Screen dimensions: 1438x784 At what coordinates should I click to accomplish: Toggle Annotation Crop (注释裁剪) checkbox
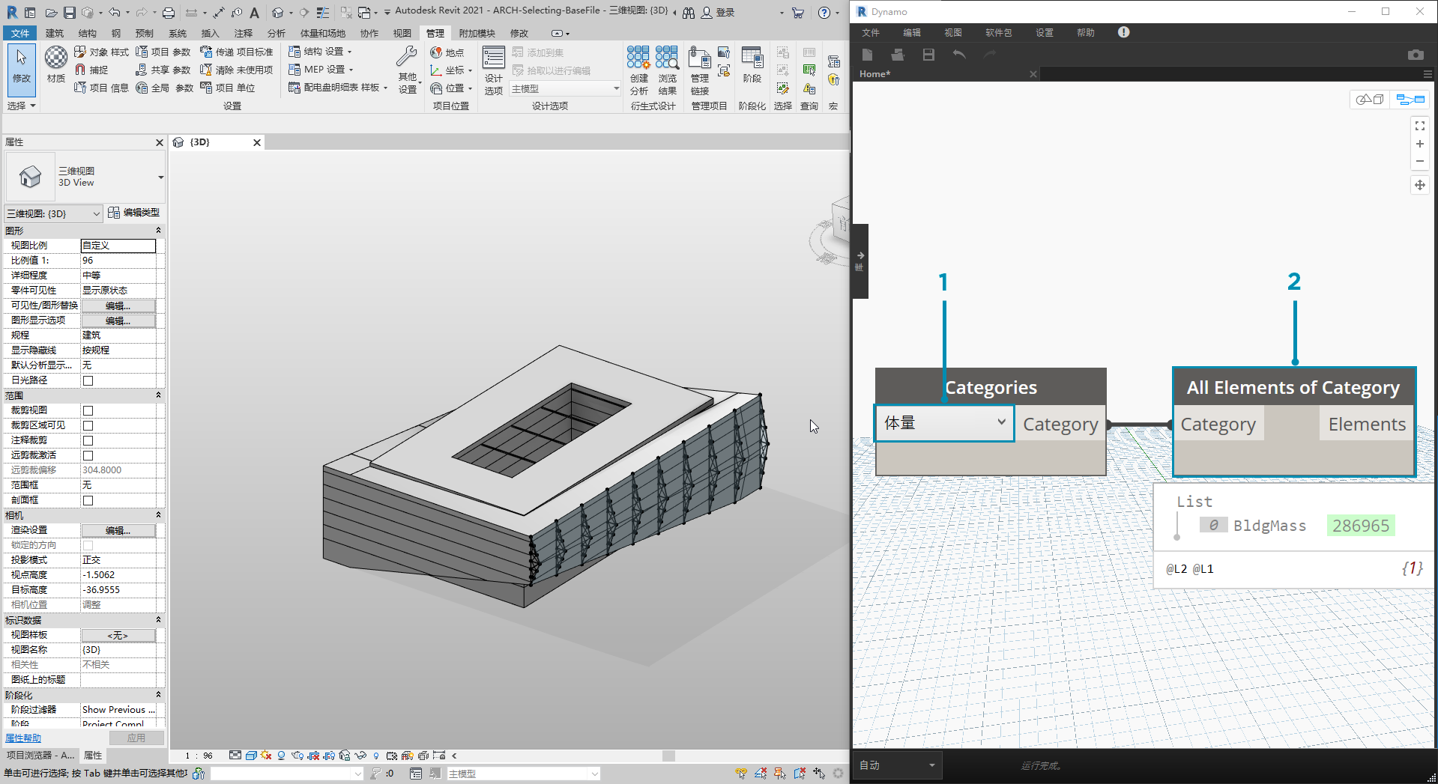88,440
